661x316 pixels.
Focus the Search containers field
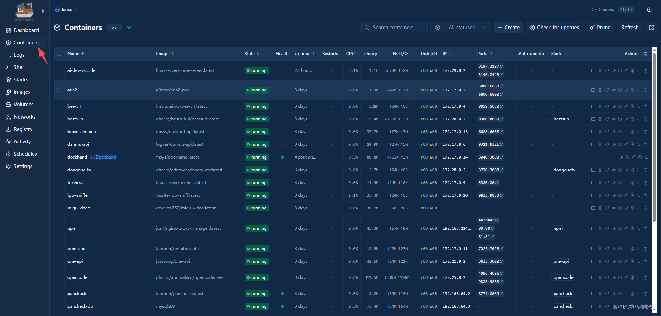point(395,28)
